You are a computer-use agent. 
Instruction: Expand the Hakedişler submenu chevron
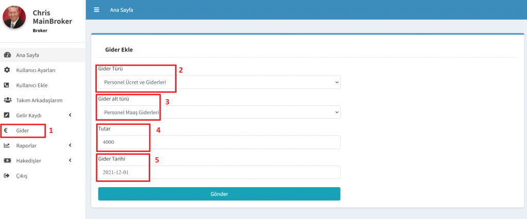click(69, 161)
